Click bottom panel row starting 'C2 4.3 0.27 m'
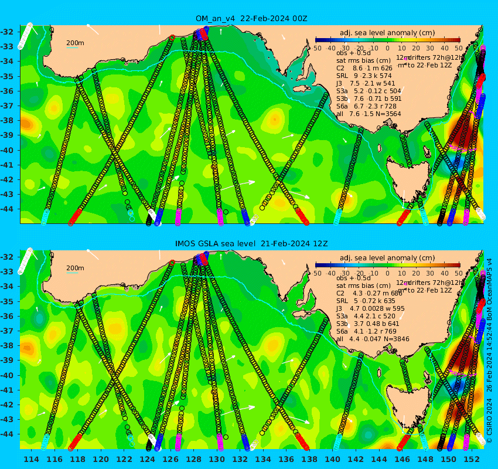 tap(369, 293)
